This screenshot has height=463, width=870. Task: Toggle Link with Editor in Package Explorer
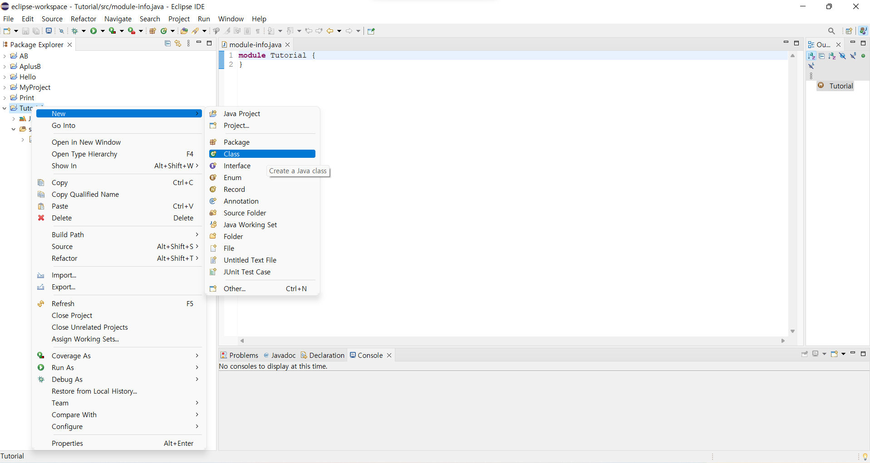178,44
